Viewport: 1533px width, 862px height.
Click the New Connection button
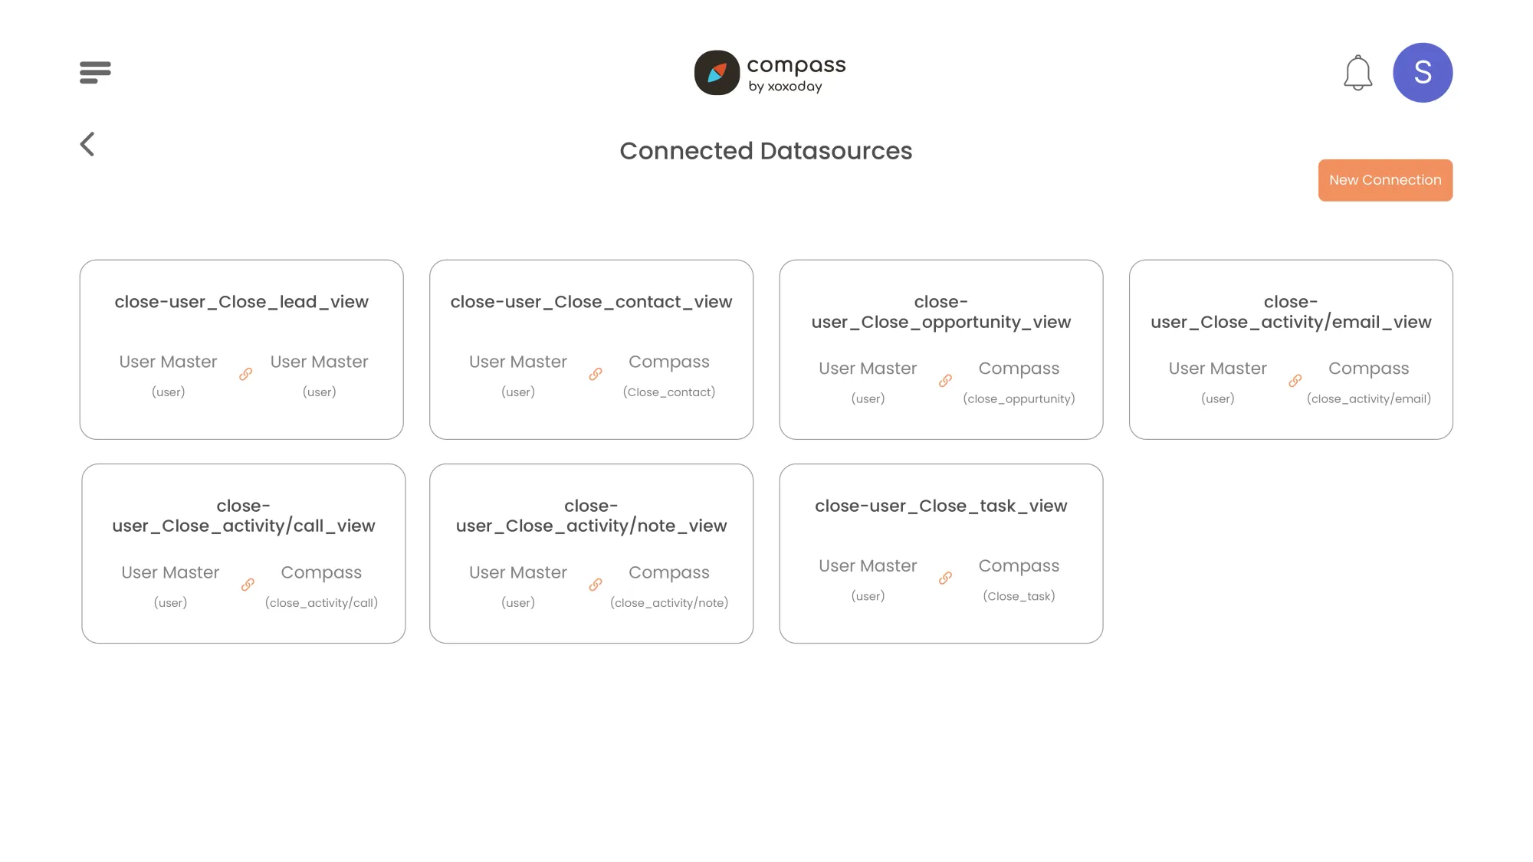point(1384,180)
